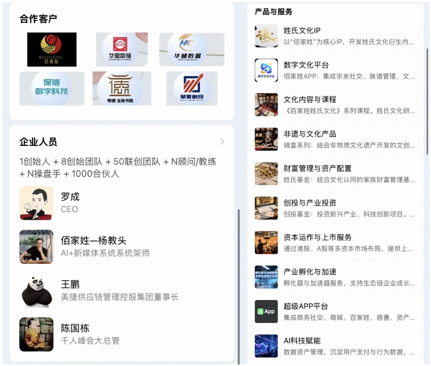This screenshot has height=366, width=431.
Task: Open 陈国栋 千人峰会大总管 entry
Action: click(90, 334)
